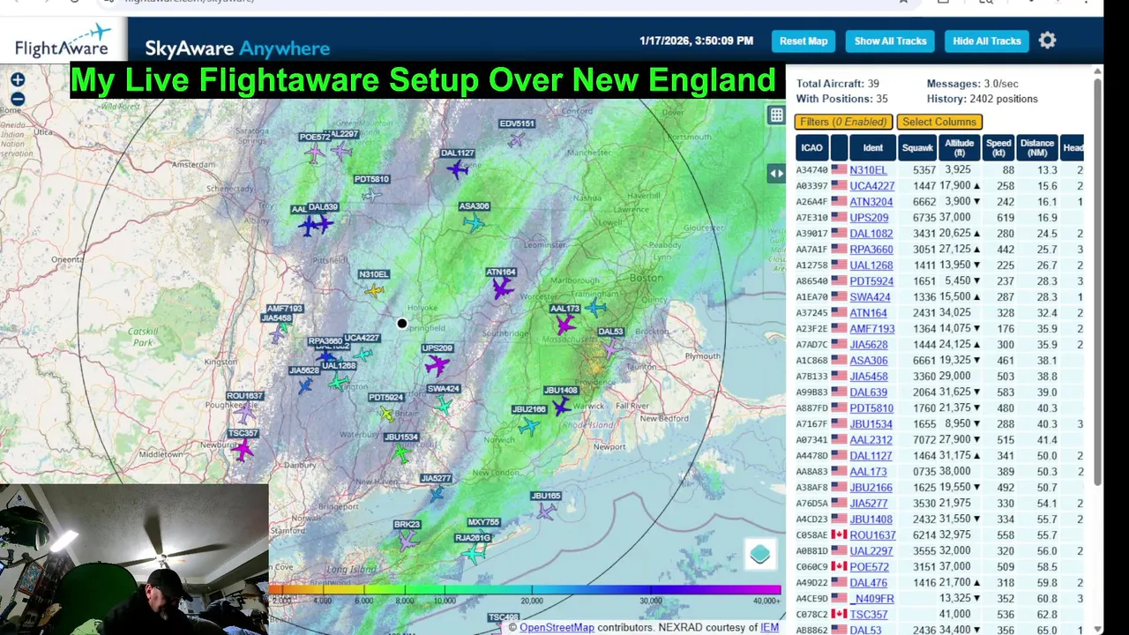
Task: Click the TSC357 flight link in table
Action: [x=869, y=615]
